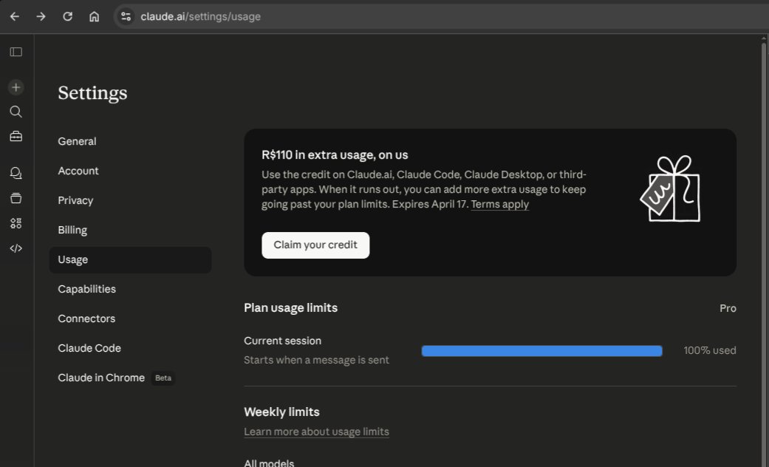Open the browser home page icon
The height and width of the screenshot is (467, 769).
94,17
